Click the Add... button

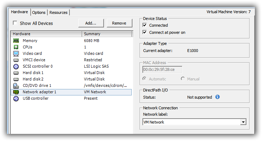tap(91, 23)
